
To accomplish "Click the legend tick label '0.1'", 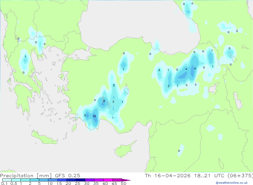I will click(x=4, y=183).
